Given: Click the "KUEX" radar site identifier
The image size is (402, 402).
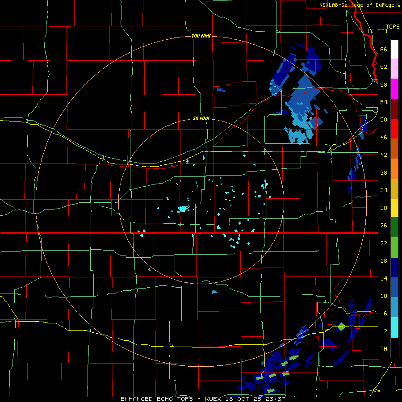Looking at the screenshot, I should [214, 399].
